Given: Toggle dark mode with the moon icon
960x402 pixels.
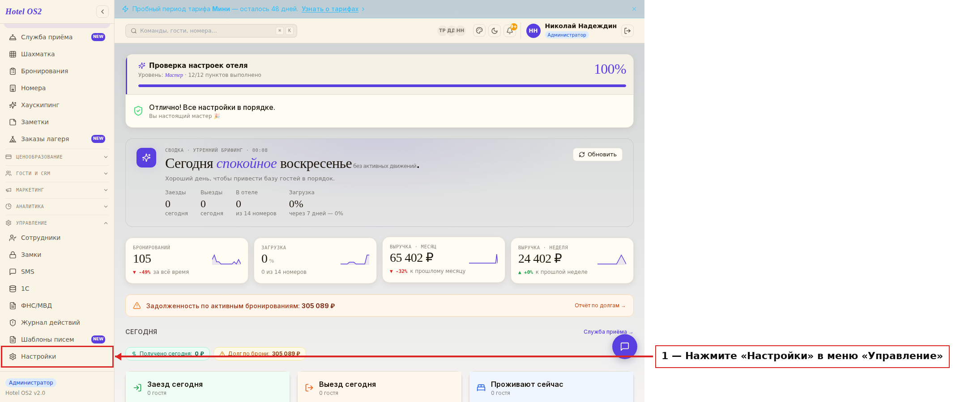Looking at the screenshot, I should pos(495,31).
